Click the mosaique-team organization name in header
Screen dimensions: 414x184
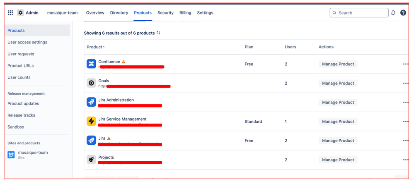pos(62,13)
